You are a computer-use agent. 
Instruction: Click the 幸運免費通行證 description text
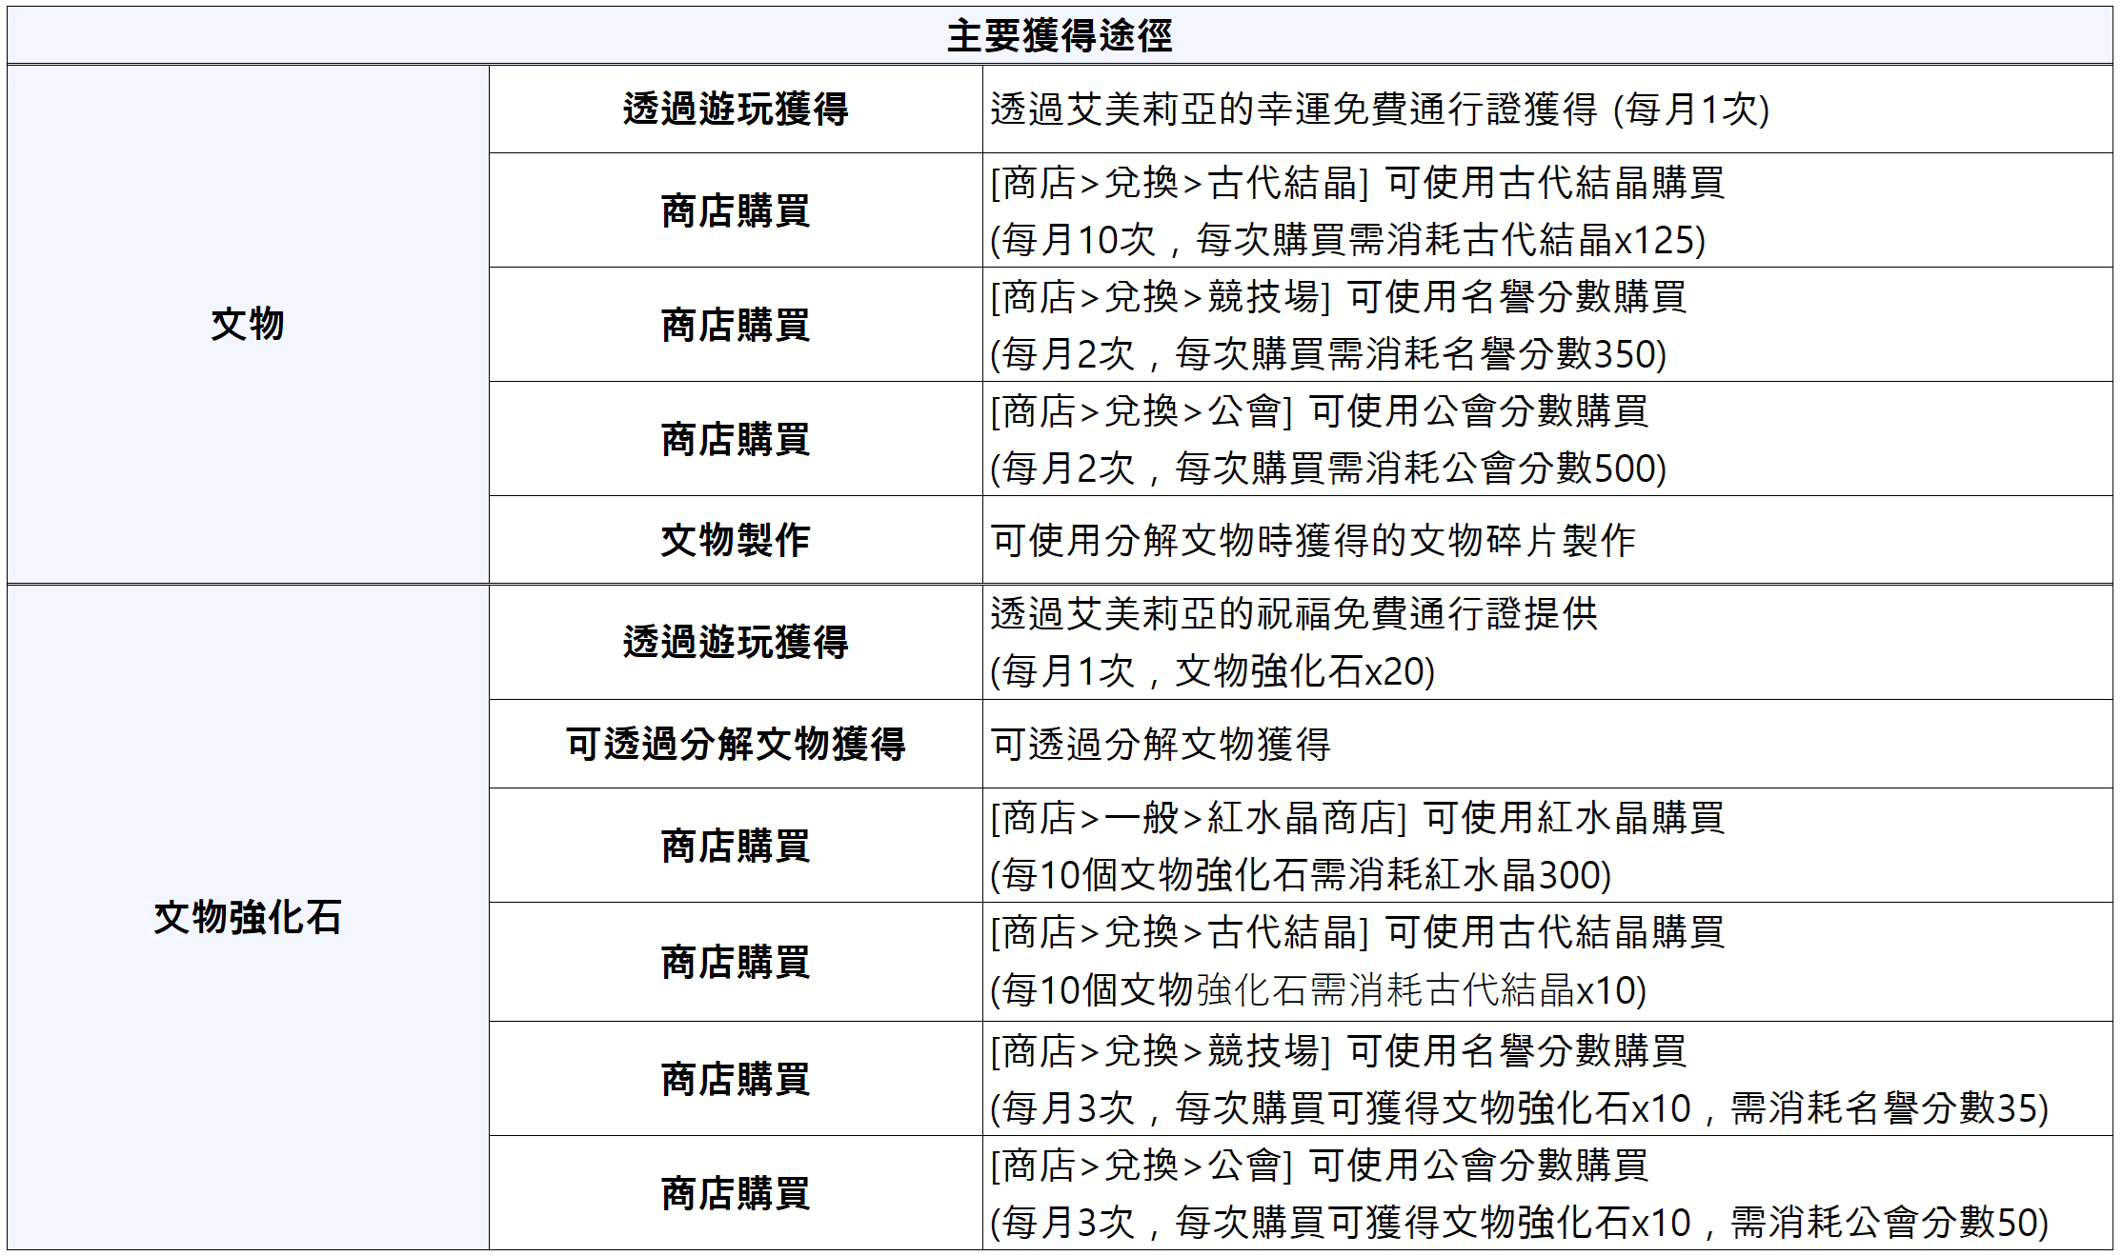pyautogui.click(x=1379, y=110)
